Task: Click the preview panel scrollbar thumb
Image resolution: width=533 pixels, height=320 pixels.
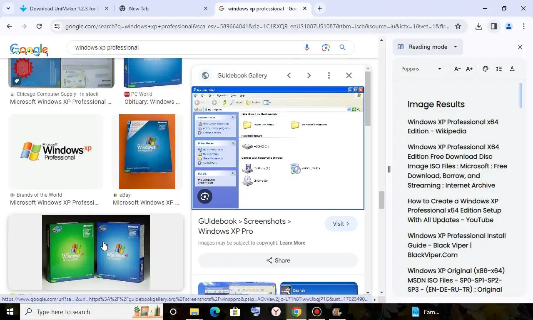Action: click(368, 99)
